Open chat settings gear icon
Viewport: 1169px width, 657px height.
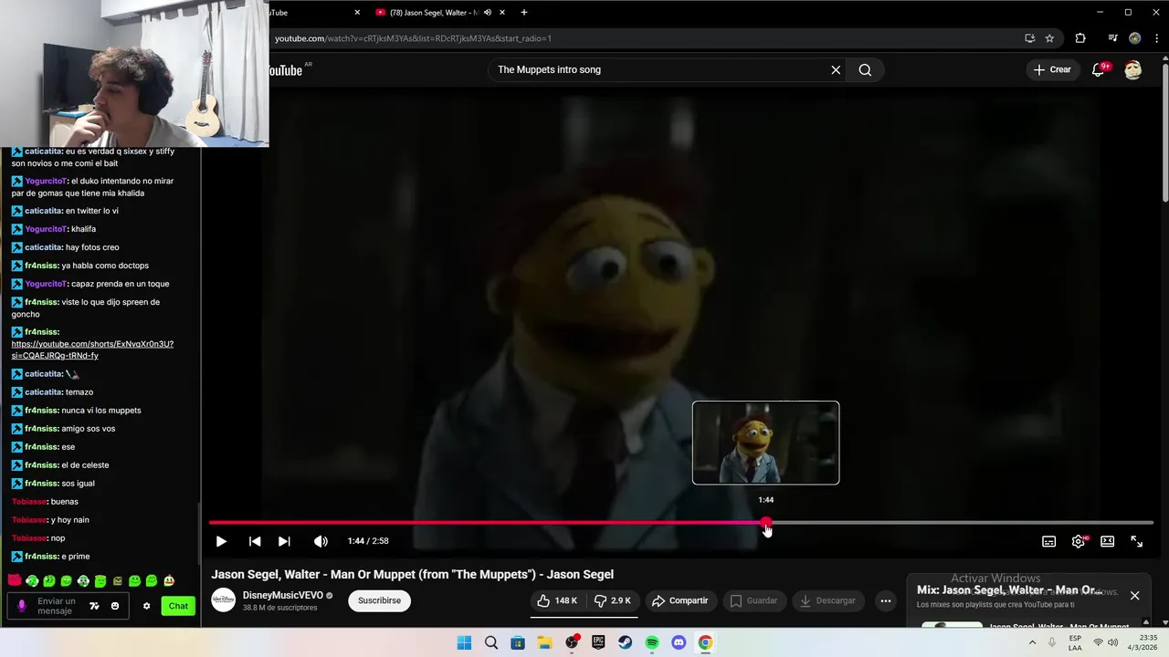pos(146,606)
